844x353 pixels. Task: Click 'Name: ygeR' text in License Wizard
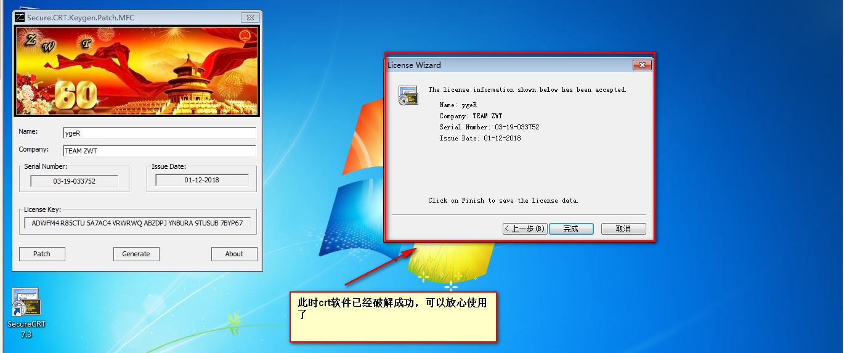458,105
